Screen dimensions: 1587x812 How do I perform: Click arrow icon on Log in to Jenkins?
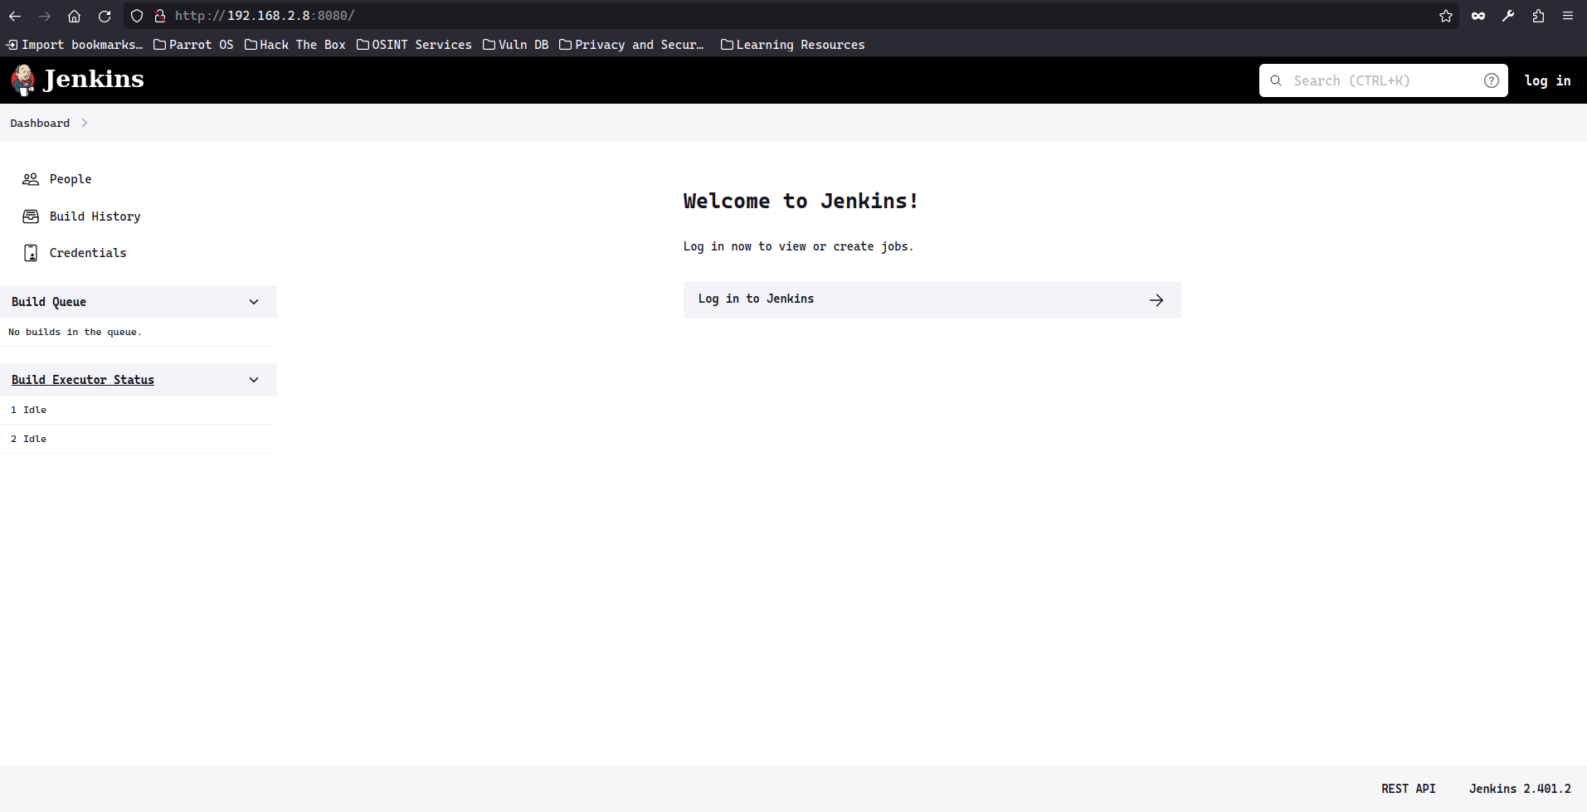point(1156,300)
